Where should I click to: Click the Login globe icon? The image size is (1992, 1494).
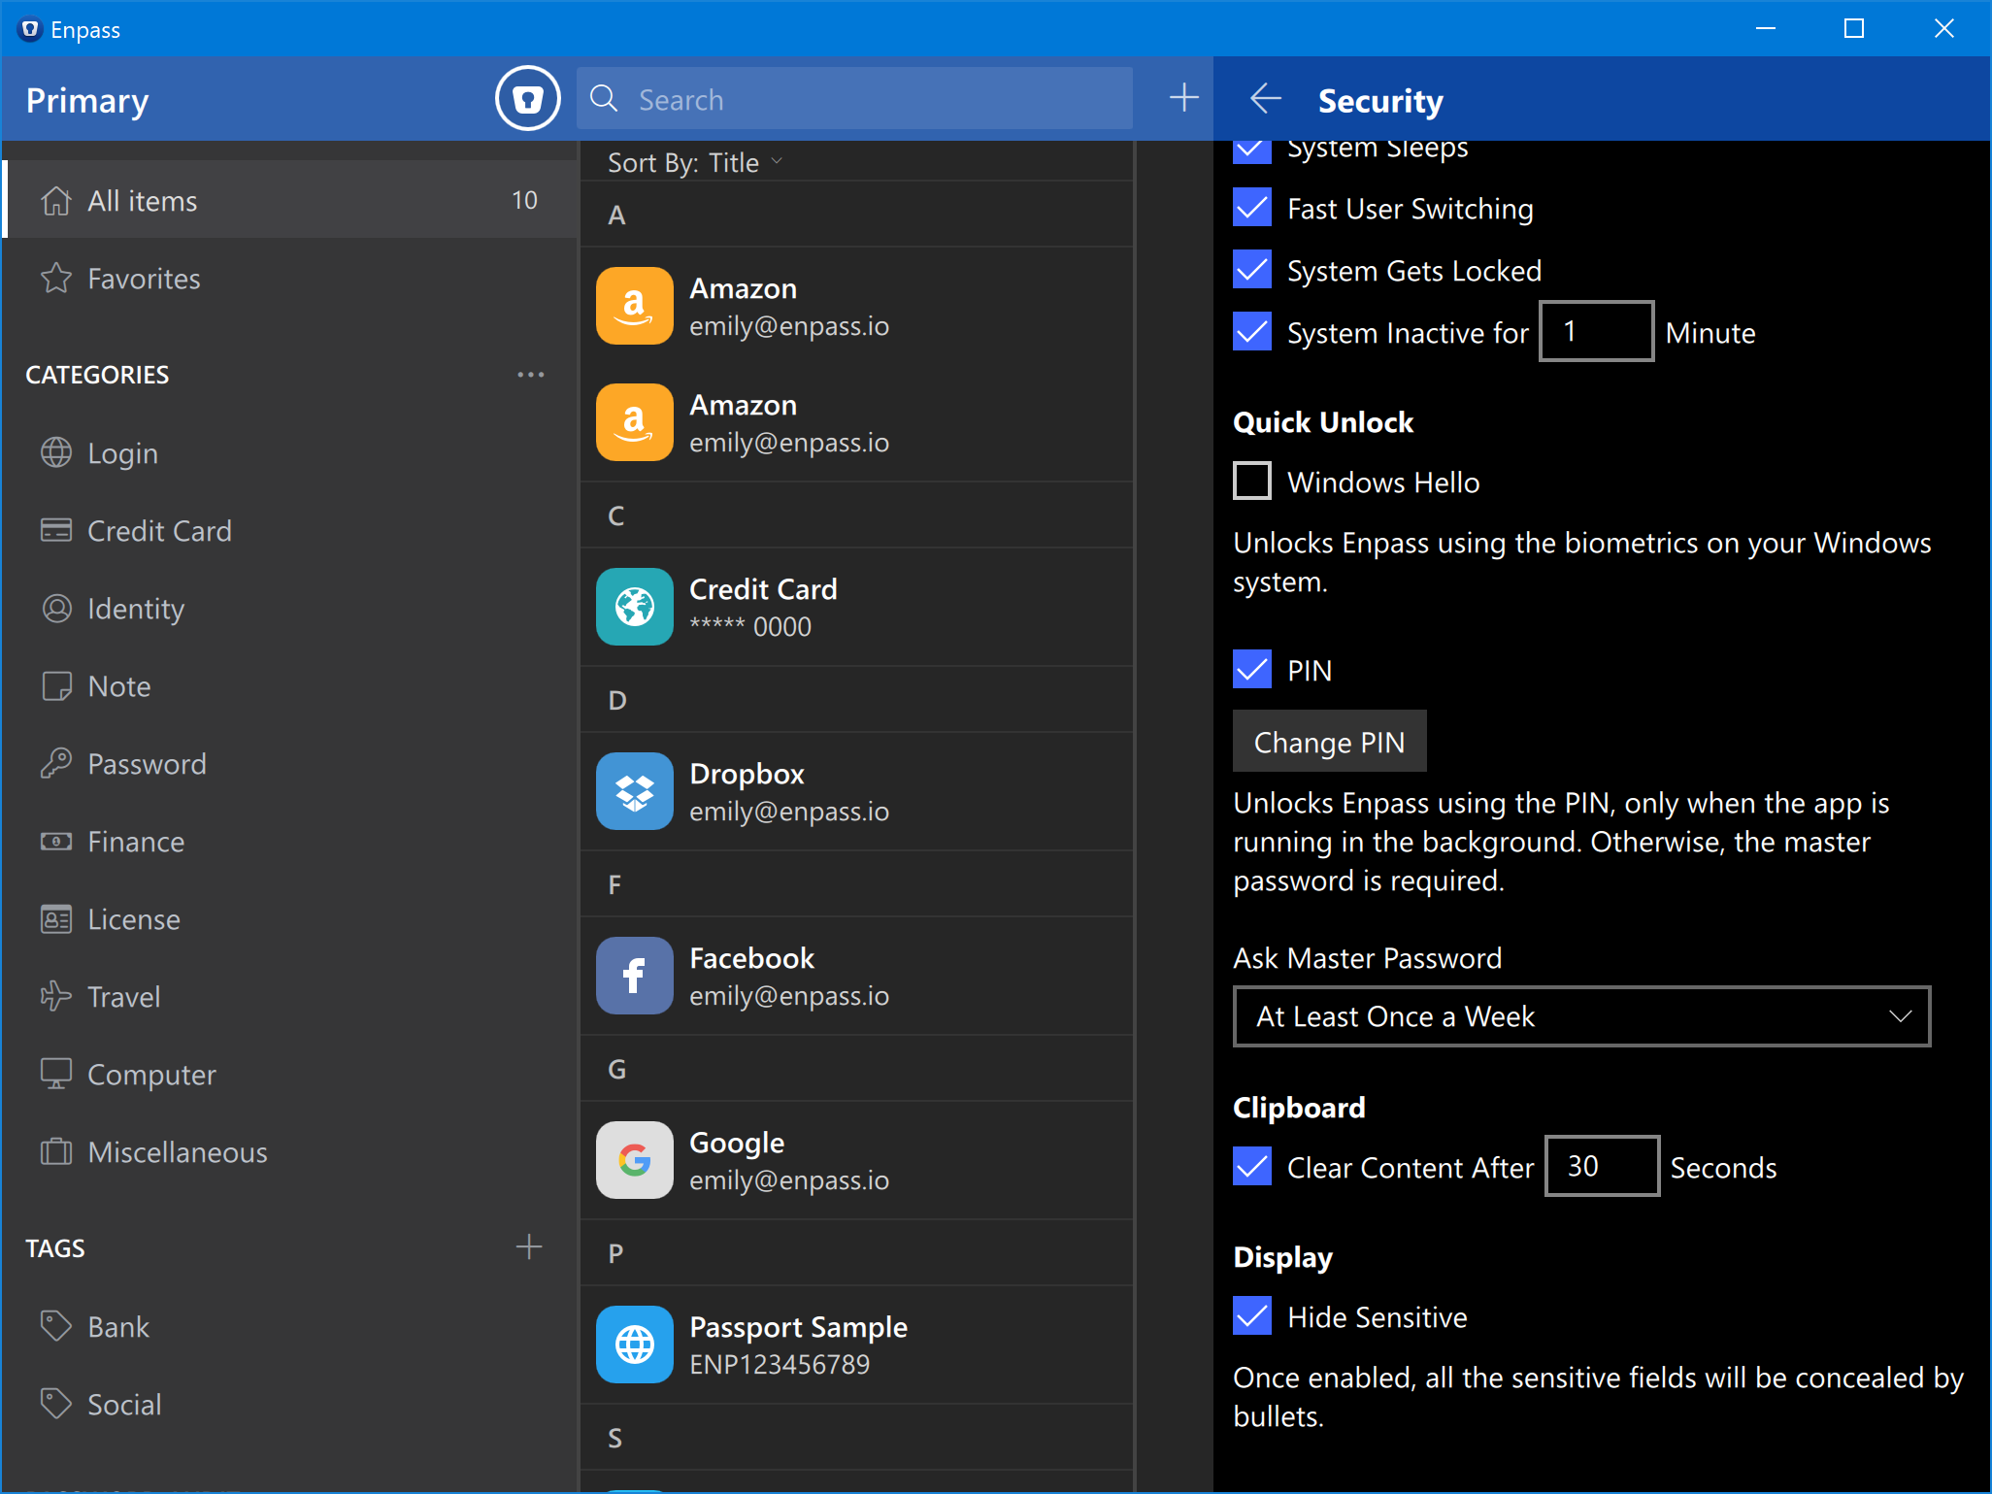[56, 453]
